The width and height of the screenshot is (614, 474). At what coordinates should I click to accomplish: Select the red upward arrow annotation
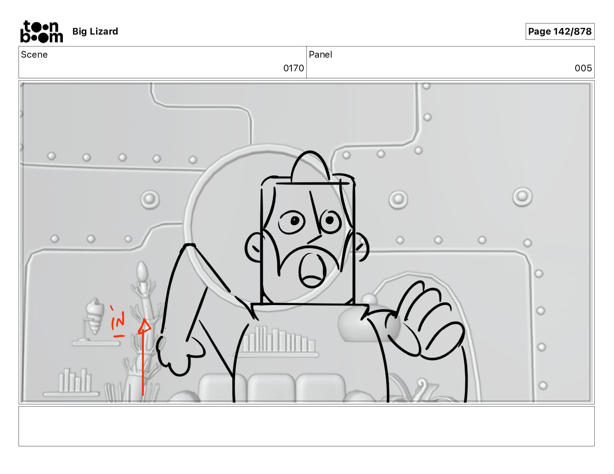pos(144,357)
